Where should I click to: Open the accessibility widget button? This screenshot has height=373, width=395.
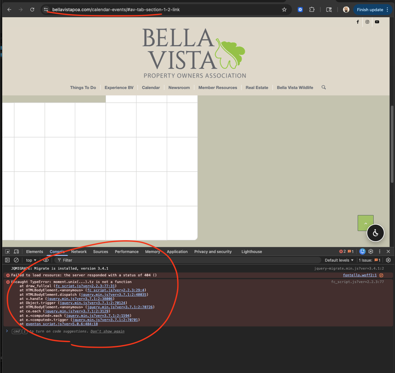pyautogui.click(x=376, y=233)
